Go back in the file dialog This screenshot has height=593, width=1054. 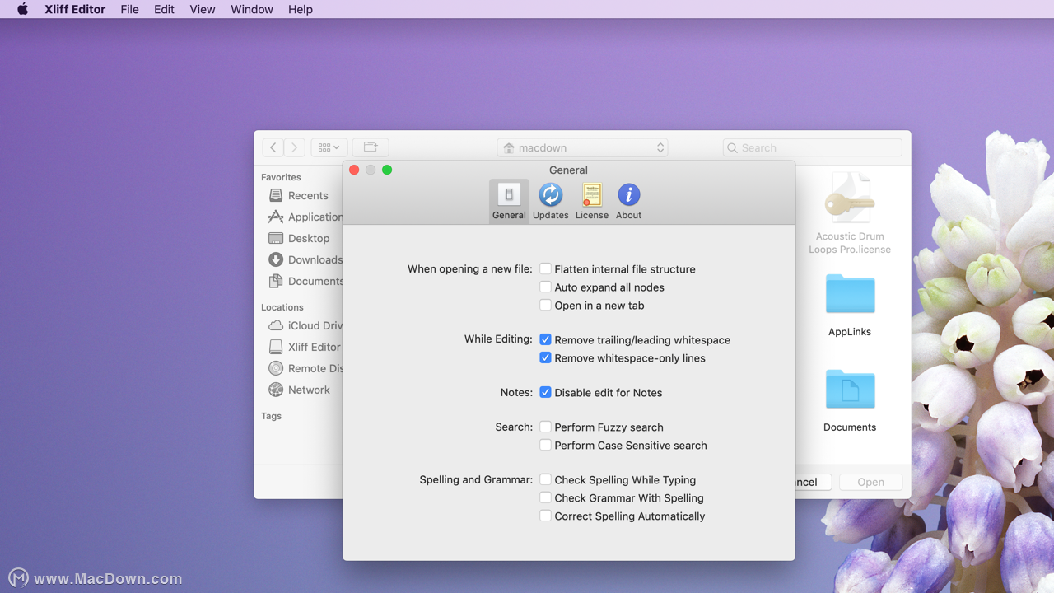coord(273,147)
